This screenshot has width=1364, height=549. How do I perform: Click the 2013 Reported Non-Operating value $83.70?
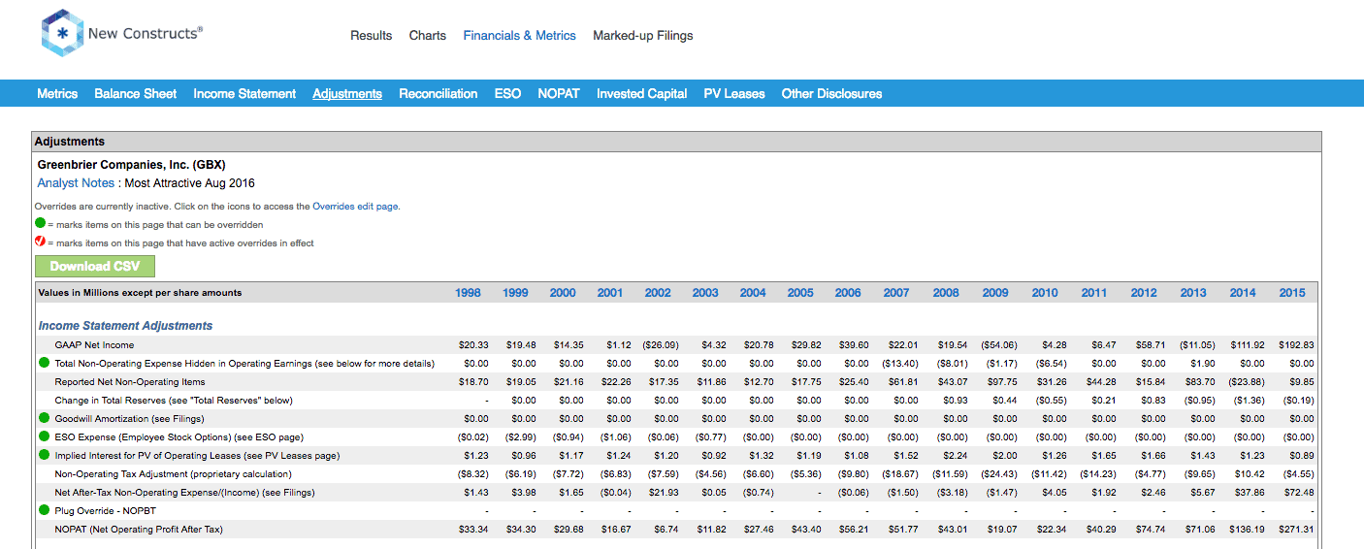click(1198, 382)
